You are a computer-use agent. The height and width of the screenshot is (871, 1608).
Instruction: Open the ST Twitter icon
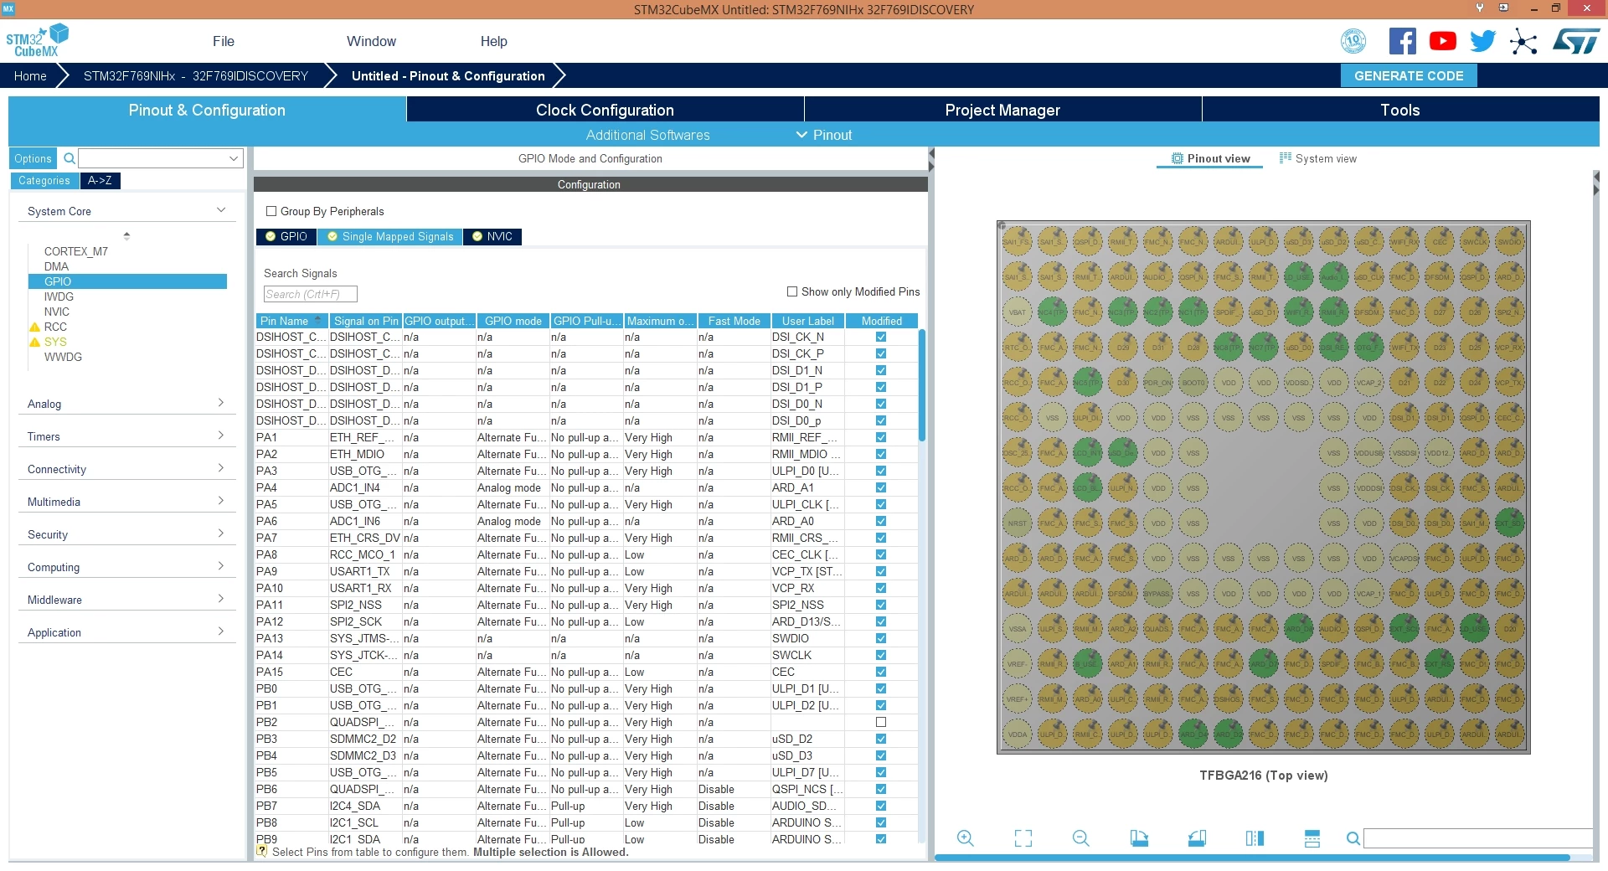1483,41
